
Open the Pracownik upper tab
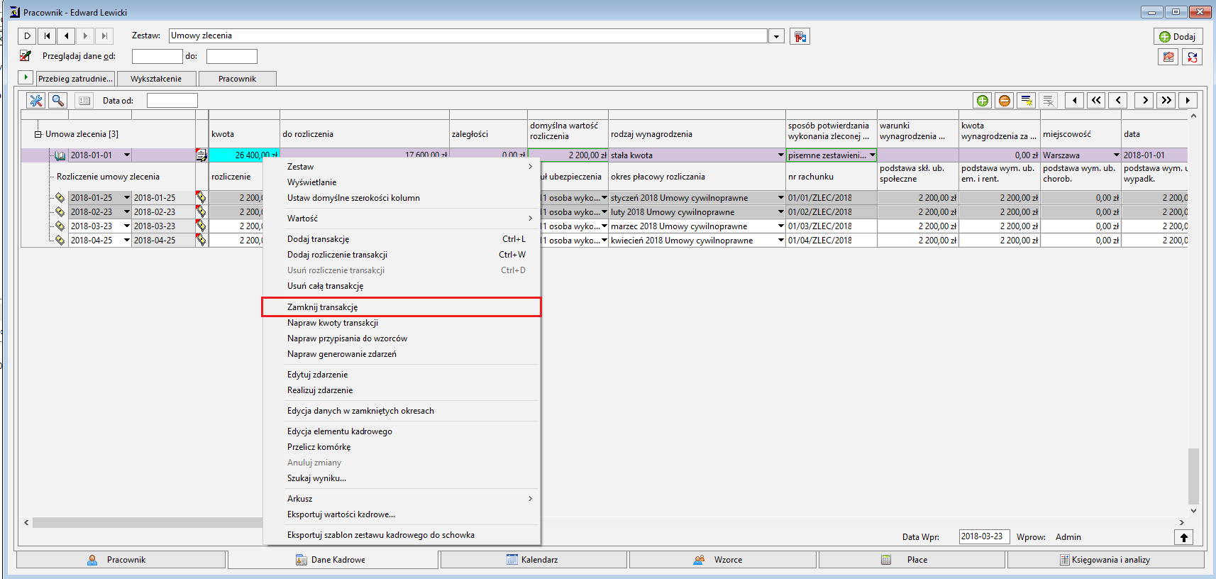237,79
